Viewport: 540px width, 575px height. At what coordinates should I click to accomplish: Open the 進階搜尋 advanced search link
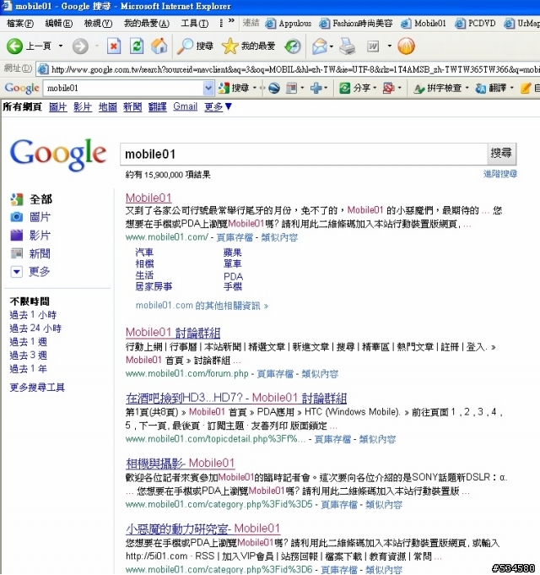500,174
